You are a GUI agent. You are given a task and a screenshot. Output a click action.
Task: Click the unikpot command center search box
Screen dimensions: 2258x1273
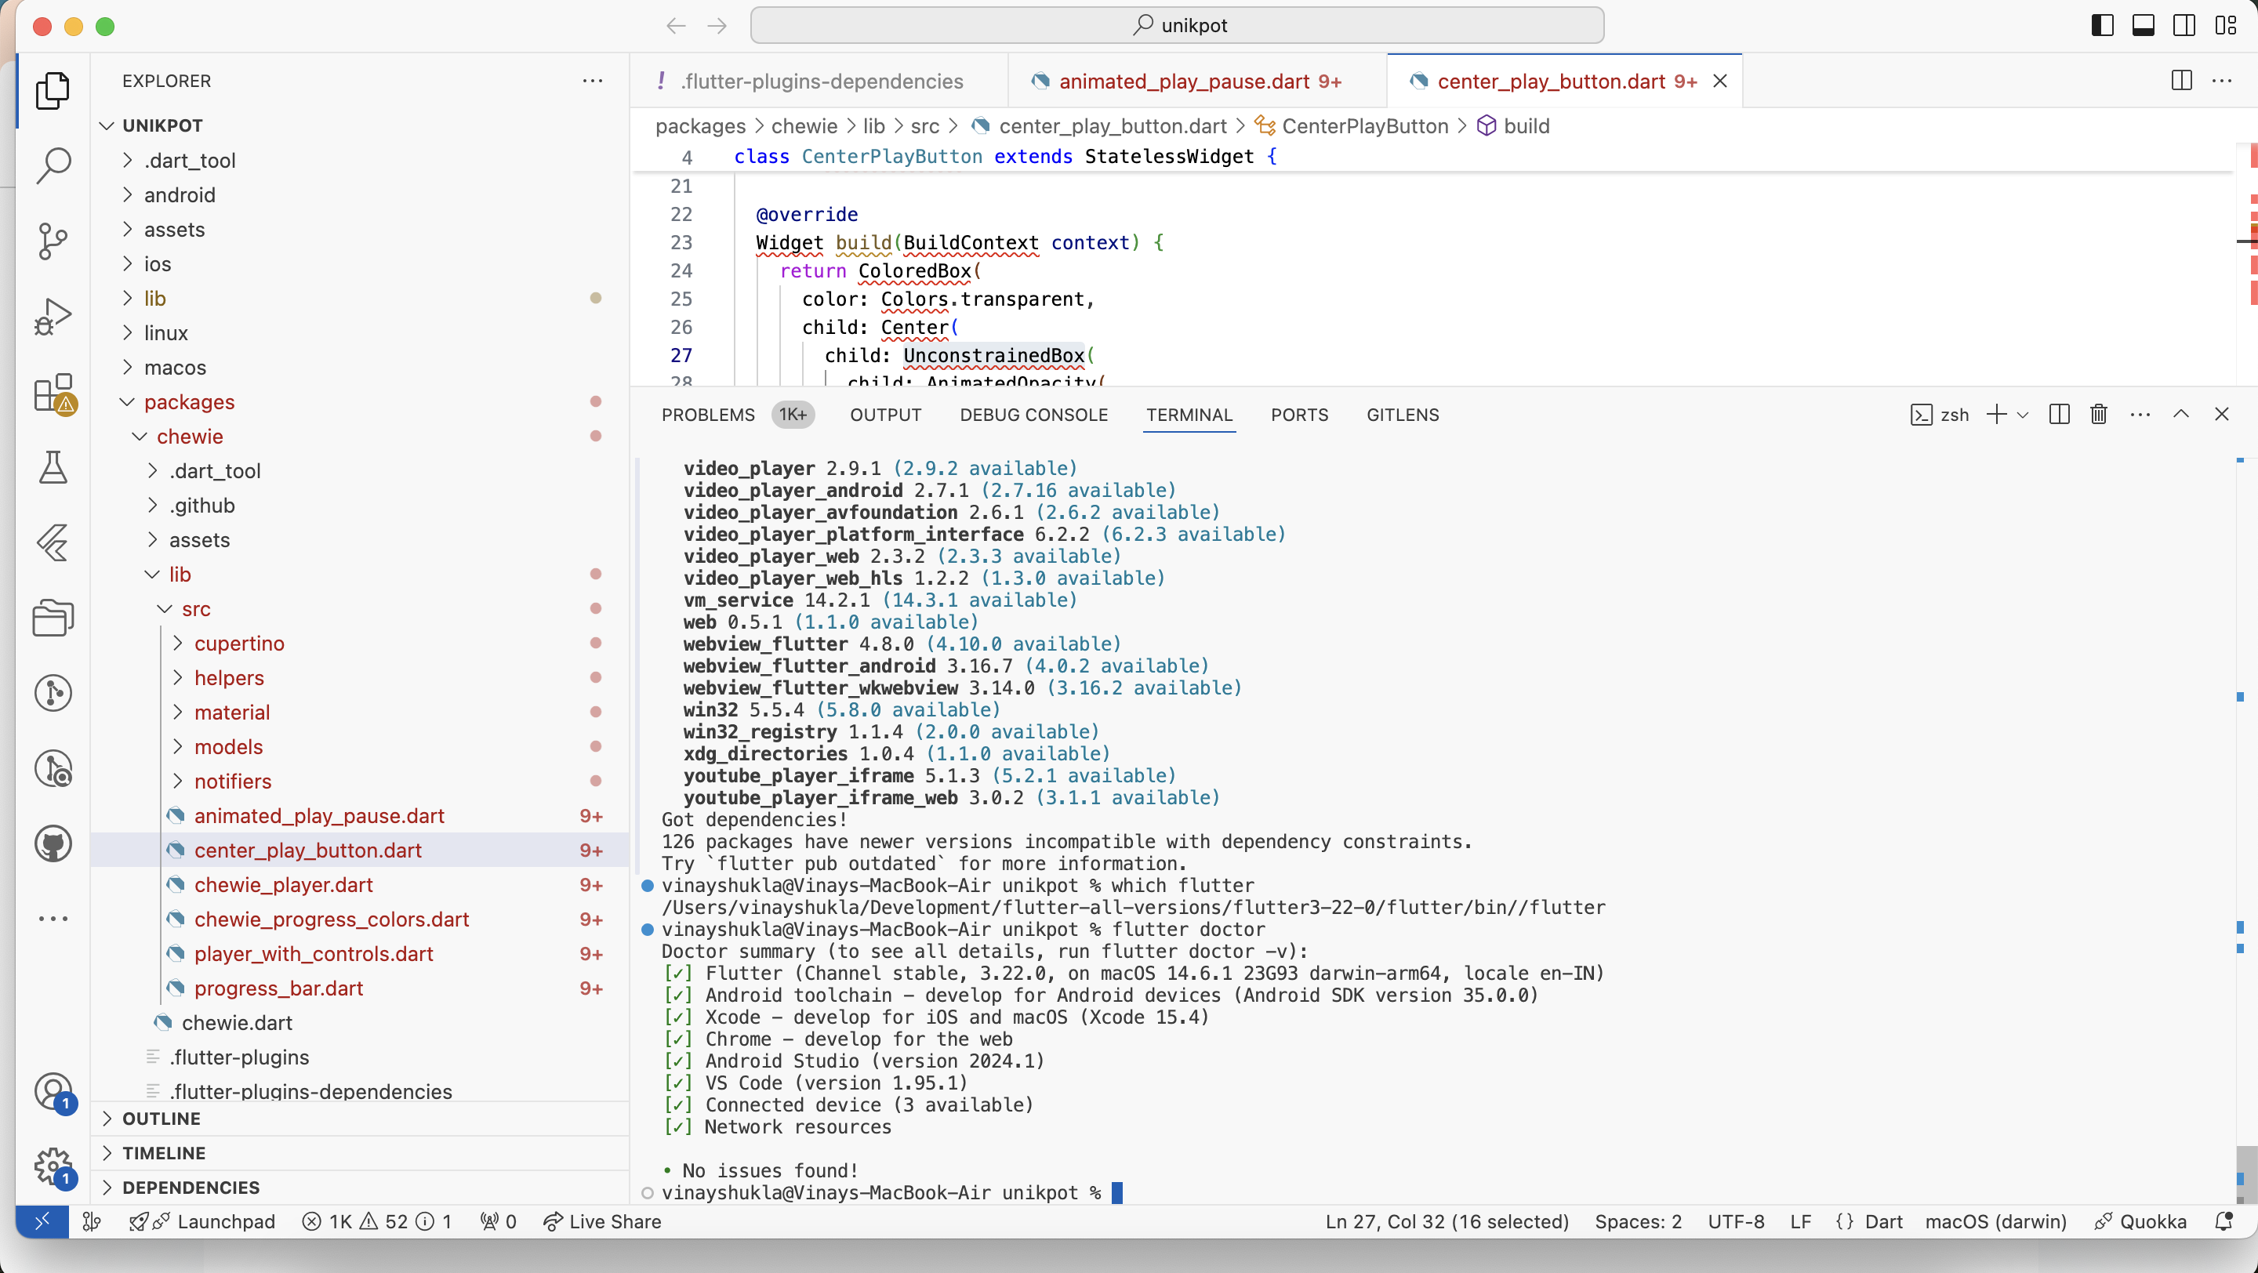tap(1177, 25)
